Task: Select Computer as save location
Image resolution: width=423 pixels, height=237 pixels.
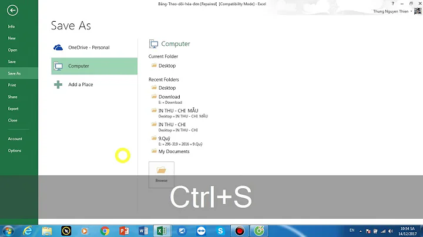Action: click(94, 66)
